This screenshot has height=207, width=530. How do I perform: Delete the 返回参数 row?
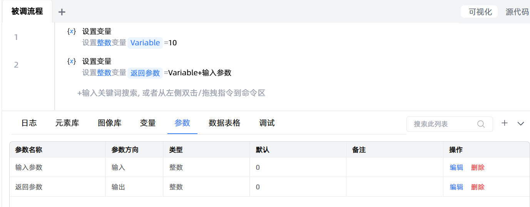478,187
